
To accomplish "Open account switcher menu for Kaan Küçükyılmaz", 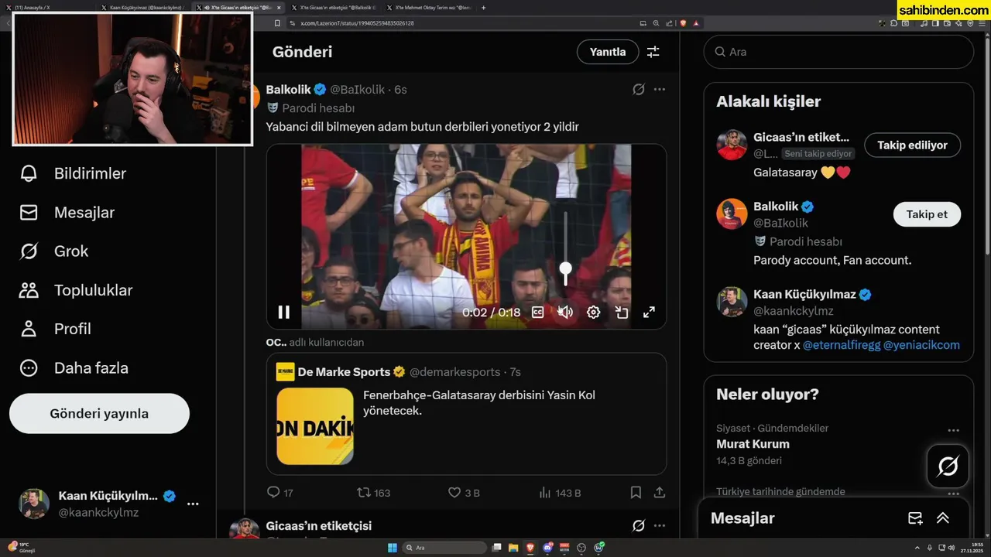I will (x=193, y=504).
